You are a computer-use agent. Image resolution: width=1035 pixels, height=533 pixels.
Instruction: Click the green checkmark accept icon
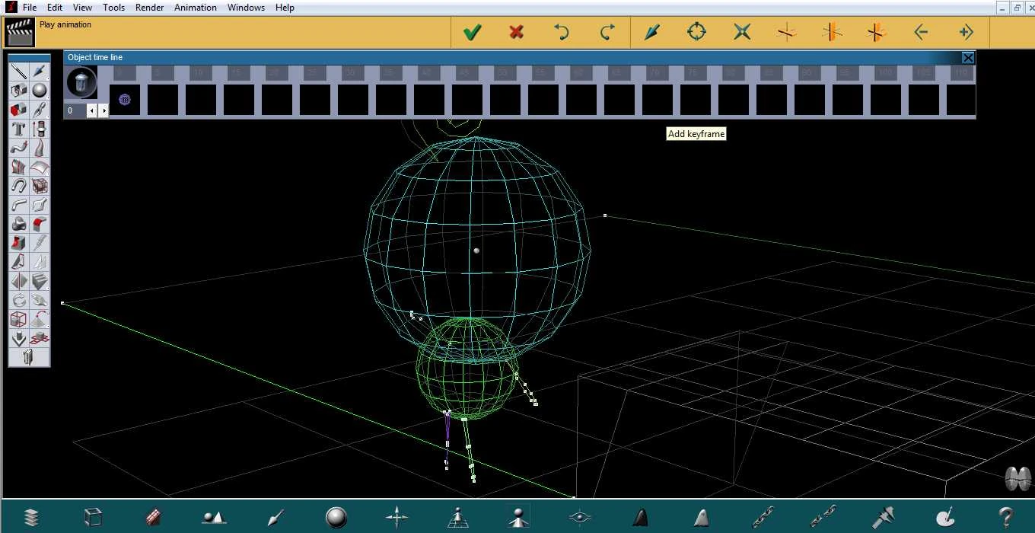click(472, 32)
